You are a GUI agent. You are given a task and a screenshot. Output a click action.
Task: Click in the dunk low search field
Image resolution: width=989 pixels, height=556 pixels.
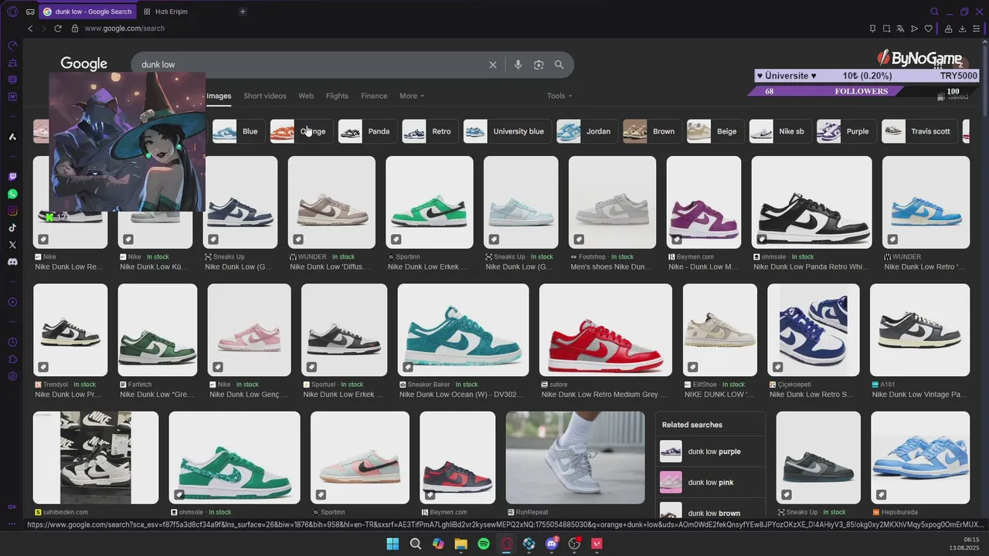309,65
